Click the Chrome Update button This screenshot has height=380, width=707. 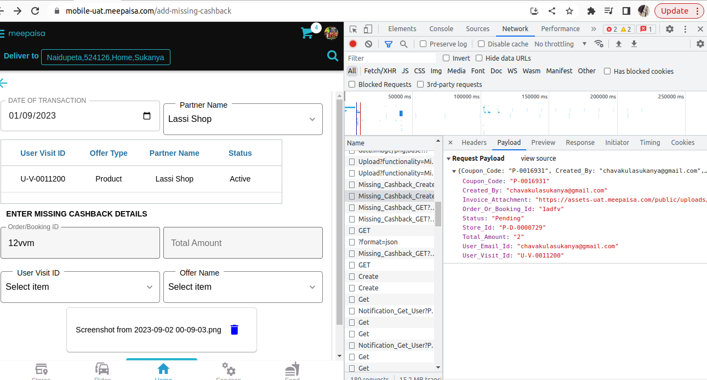click(x=679, y=11)
